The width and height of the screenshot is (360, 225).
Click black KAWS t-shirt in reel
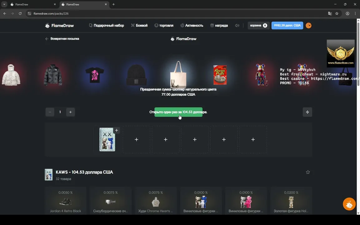[95, 75]
